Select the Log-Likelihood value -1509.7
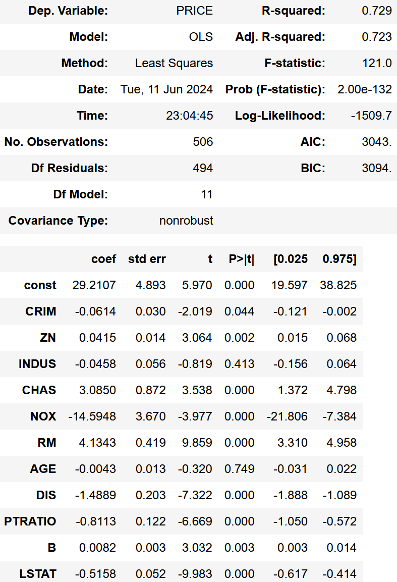The image size is (397, 582). tap(371, 116)
